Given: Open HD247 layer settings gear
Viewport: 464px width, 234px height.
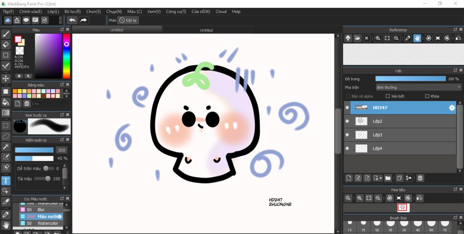Looking at the screenshot, I should point(452,108).
